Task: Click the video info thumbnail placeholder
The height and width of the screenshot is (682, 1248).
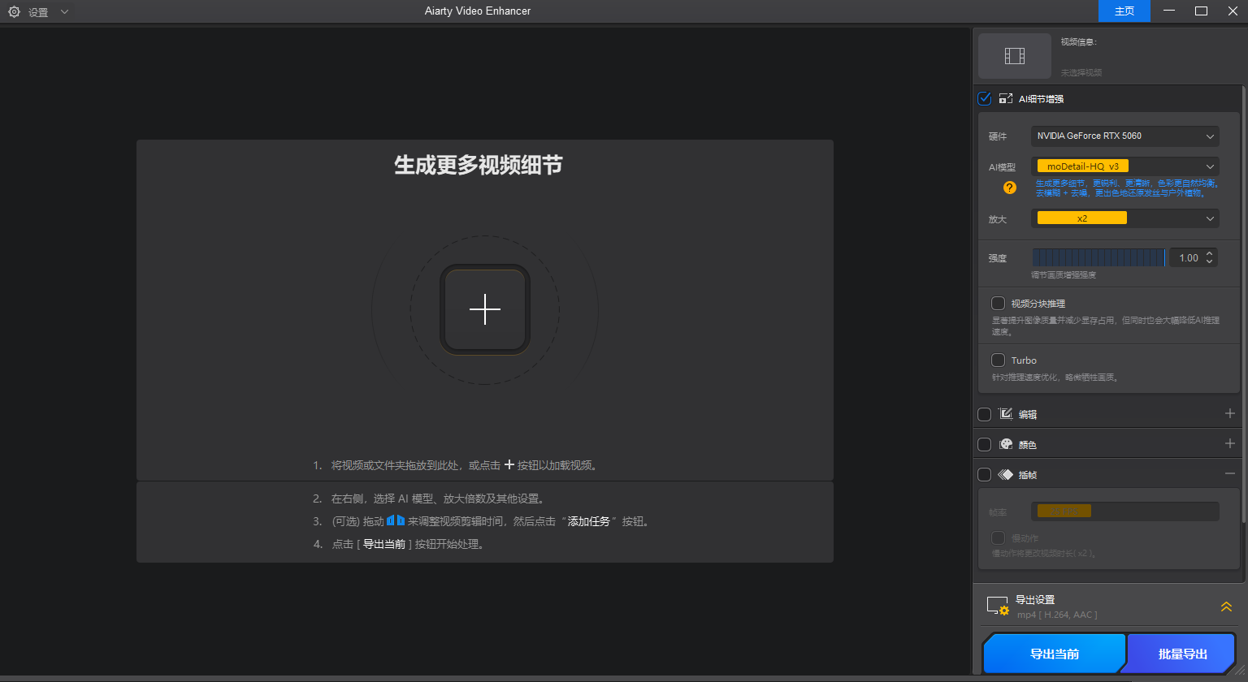Action: coord(1014,55)
